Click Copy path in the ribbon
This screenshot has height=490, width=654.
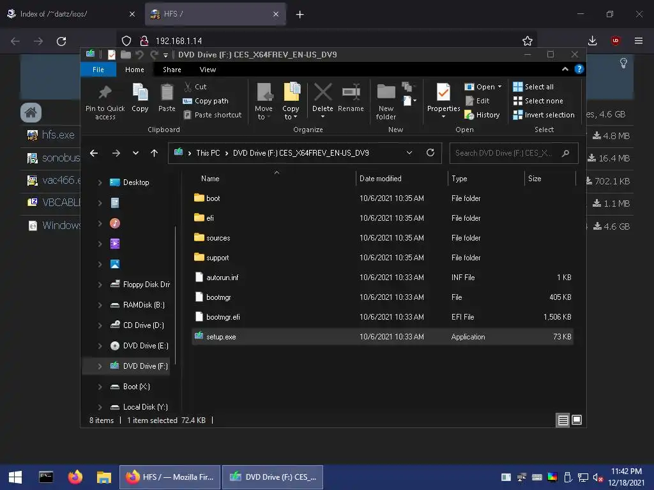coord(206,101)
